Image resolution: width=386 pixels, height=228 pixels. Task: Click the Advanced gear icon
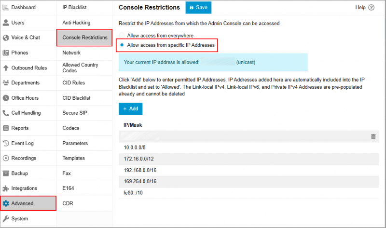tap(6, 203)
